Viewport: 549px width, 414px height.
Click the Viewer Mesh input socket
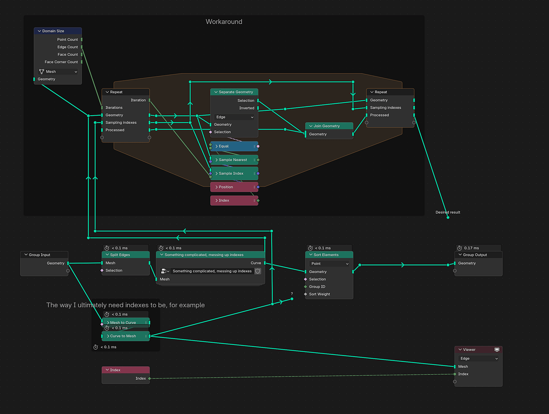[x=455, y=366]
